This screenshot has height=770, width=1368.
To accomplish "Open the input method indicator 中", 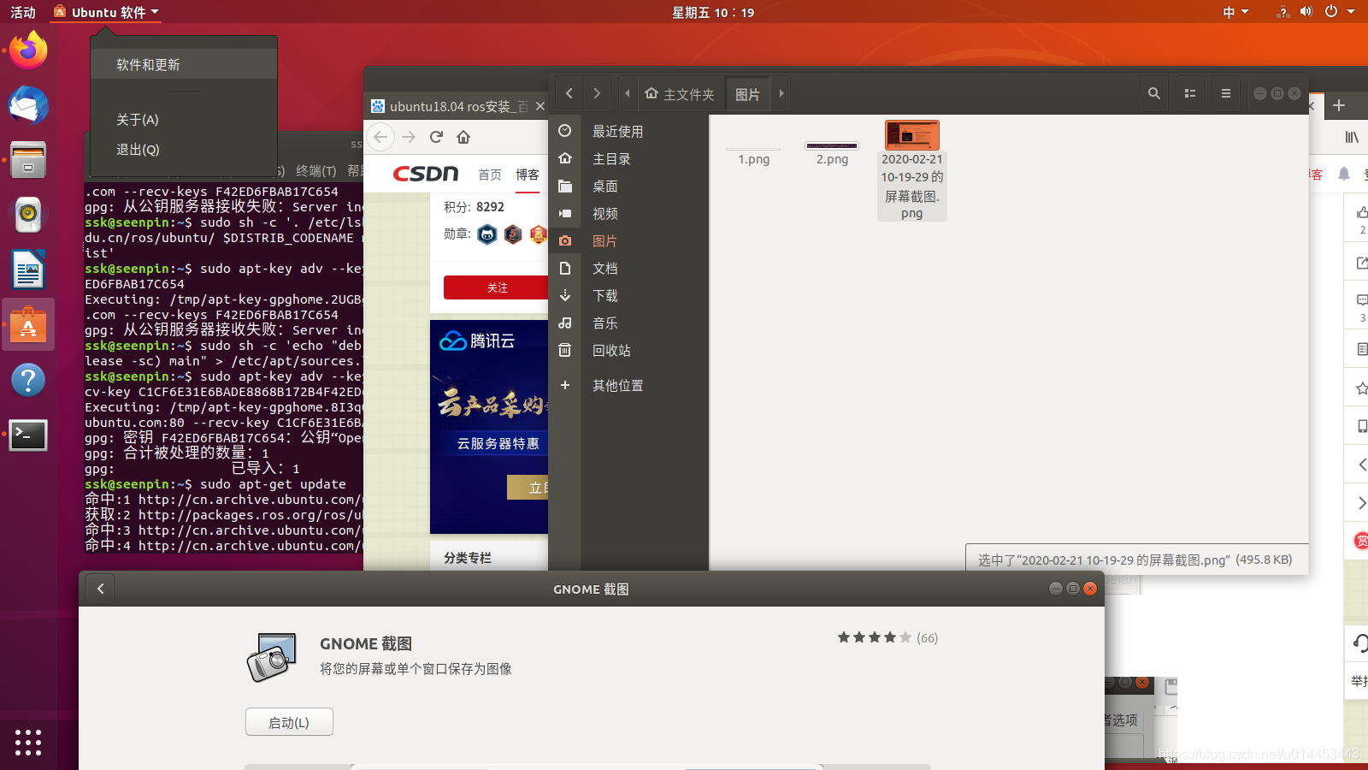I will [1235, 12].
